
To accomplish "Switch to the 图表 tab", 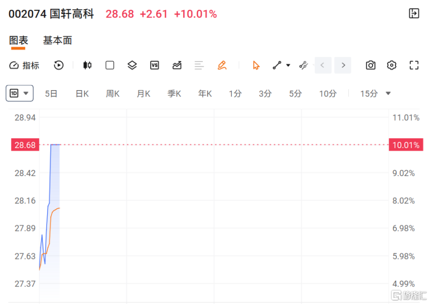I will coord(19,40).
